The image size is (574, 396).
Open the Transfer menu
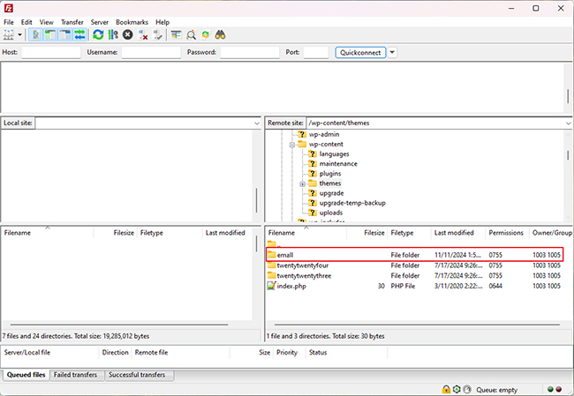(72, 22)
